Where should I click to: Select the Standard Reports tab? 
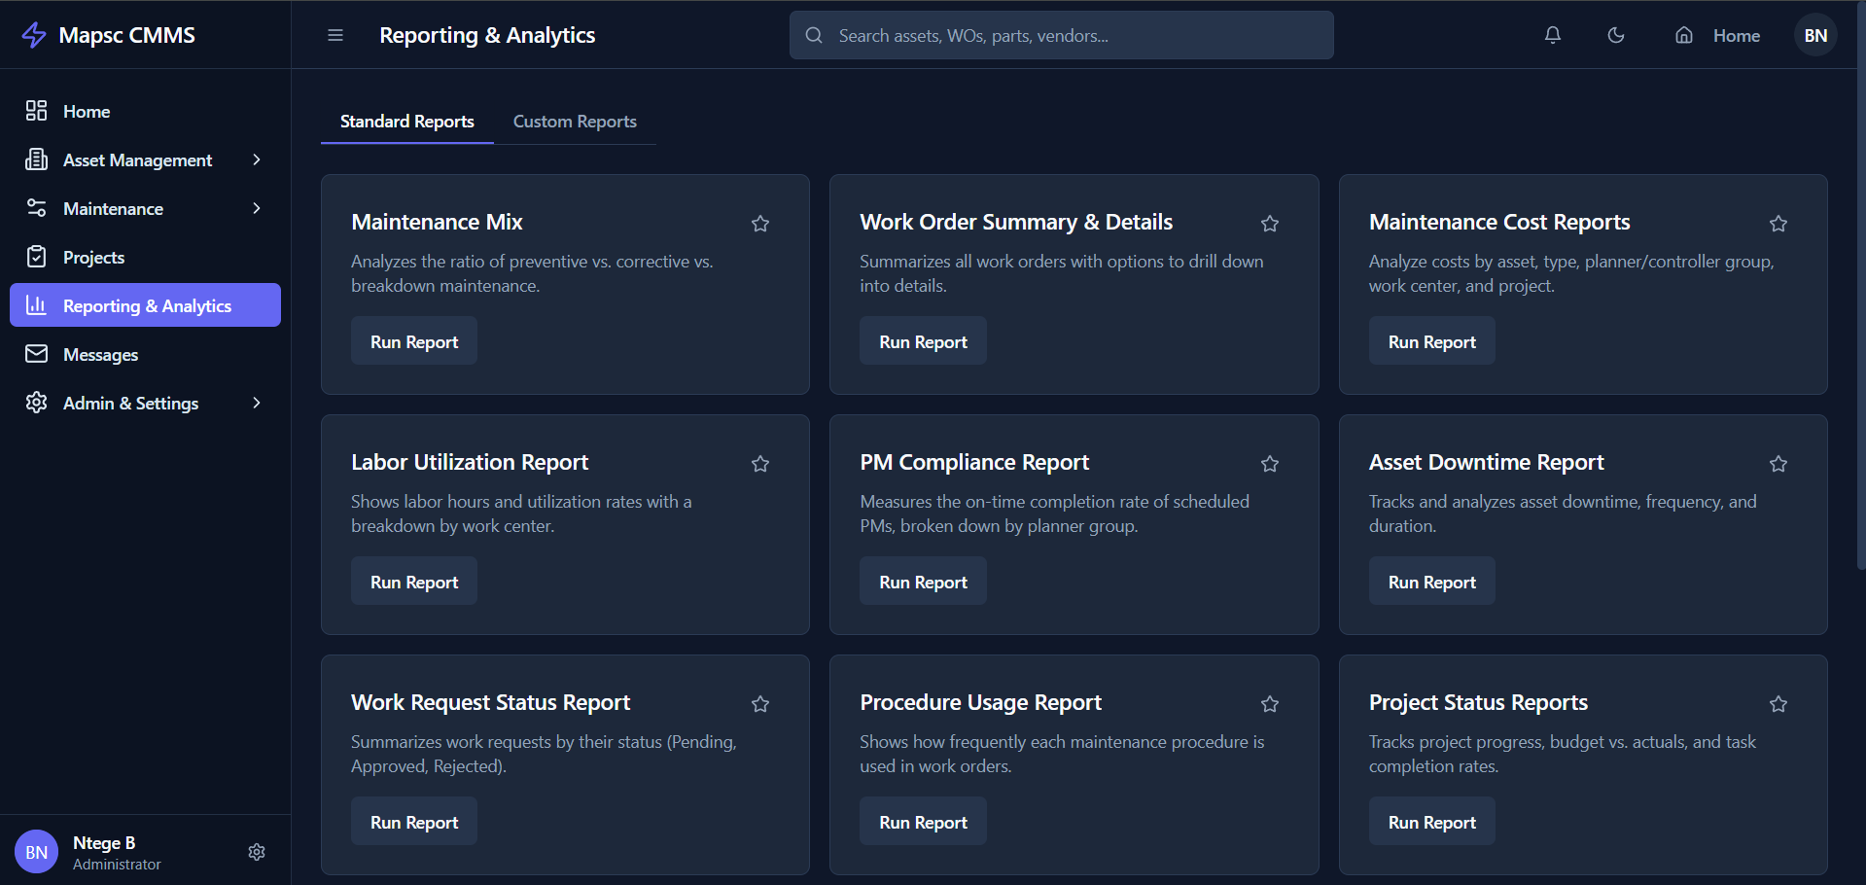pyautogui.click(x=407, y=122)
